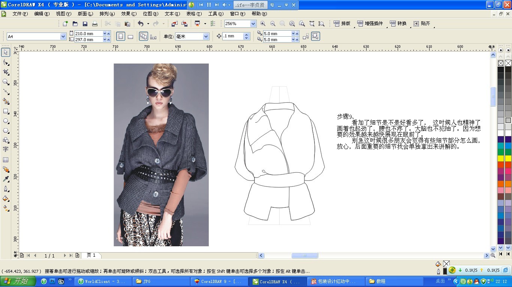Image resolution: width=512 pixels, height=287 pixels.
Task: Increase the nudge offset value
Action: click(246, 34)
